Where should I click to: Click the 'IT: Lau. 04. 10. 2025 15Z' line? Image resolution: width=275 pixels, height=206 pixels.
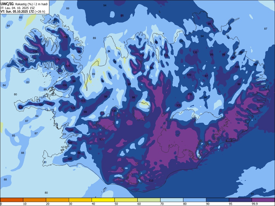pos(18,8)
